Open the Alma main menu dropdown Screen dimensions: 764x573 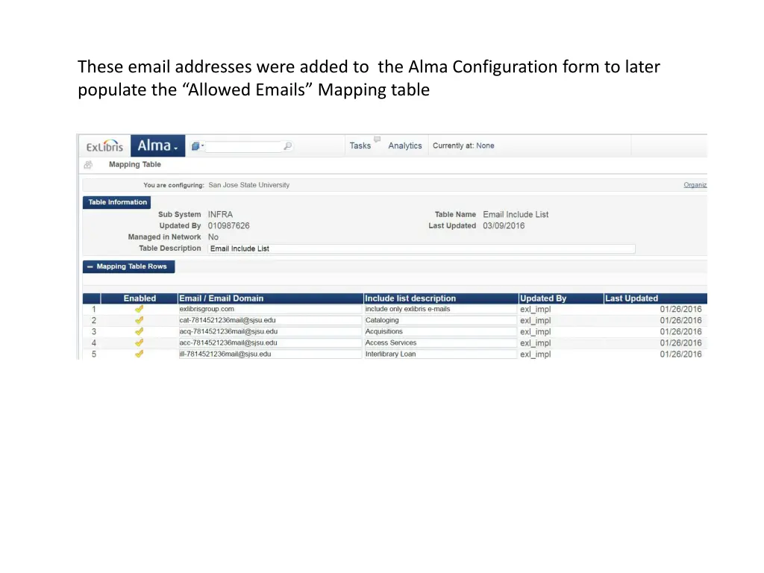[157, 145]
